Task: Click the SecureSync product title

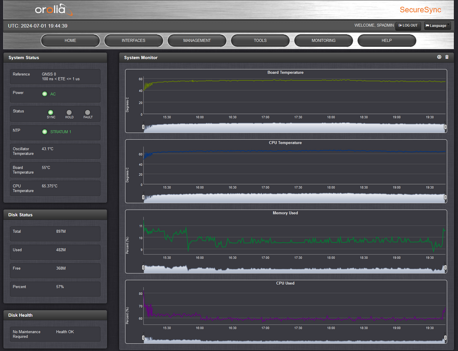Action: tap(420, 10)
